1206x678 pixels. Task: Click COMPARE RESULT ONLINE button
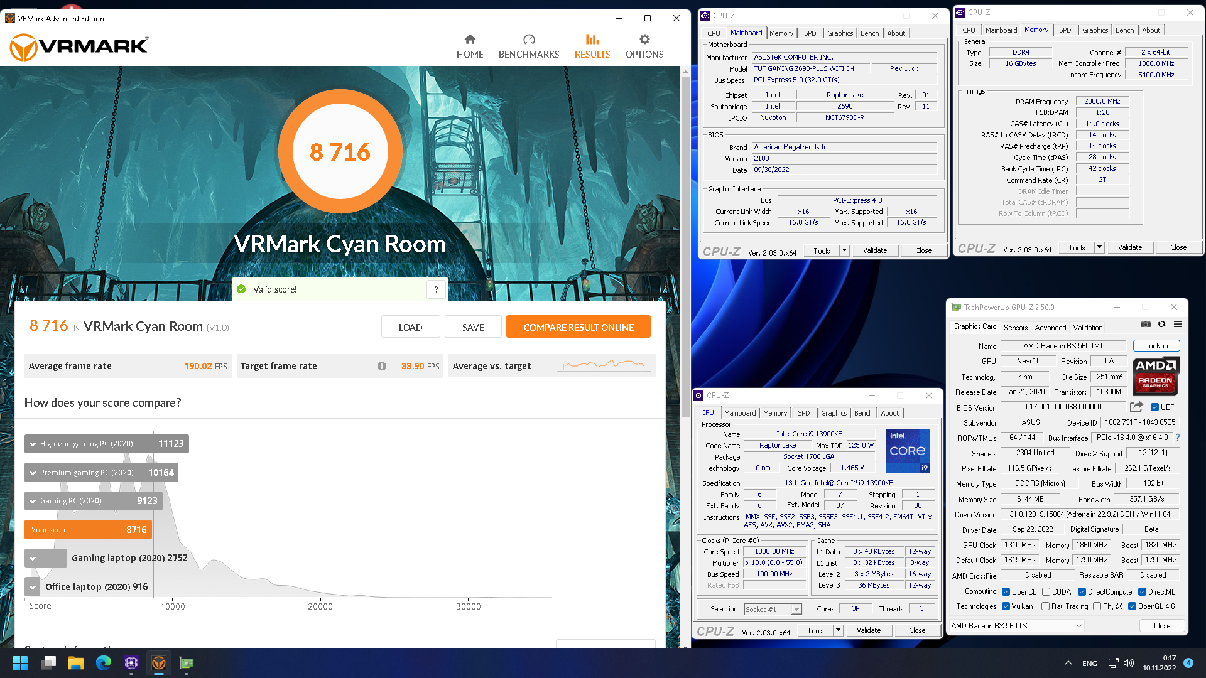click(579, 327)
